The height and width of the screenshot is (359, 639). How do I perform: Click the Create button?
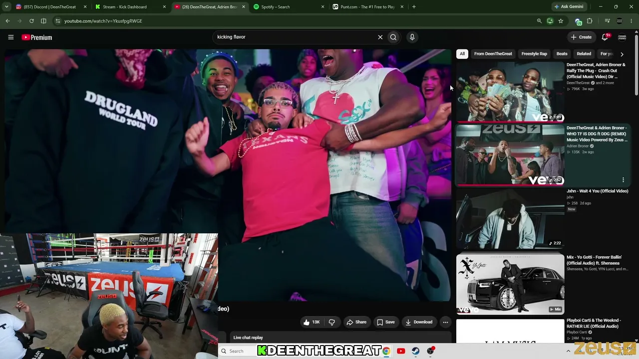pos(582,37)
